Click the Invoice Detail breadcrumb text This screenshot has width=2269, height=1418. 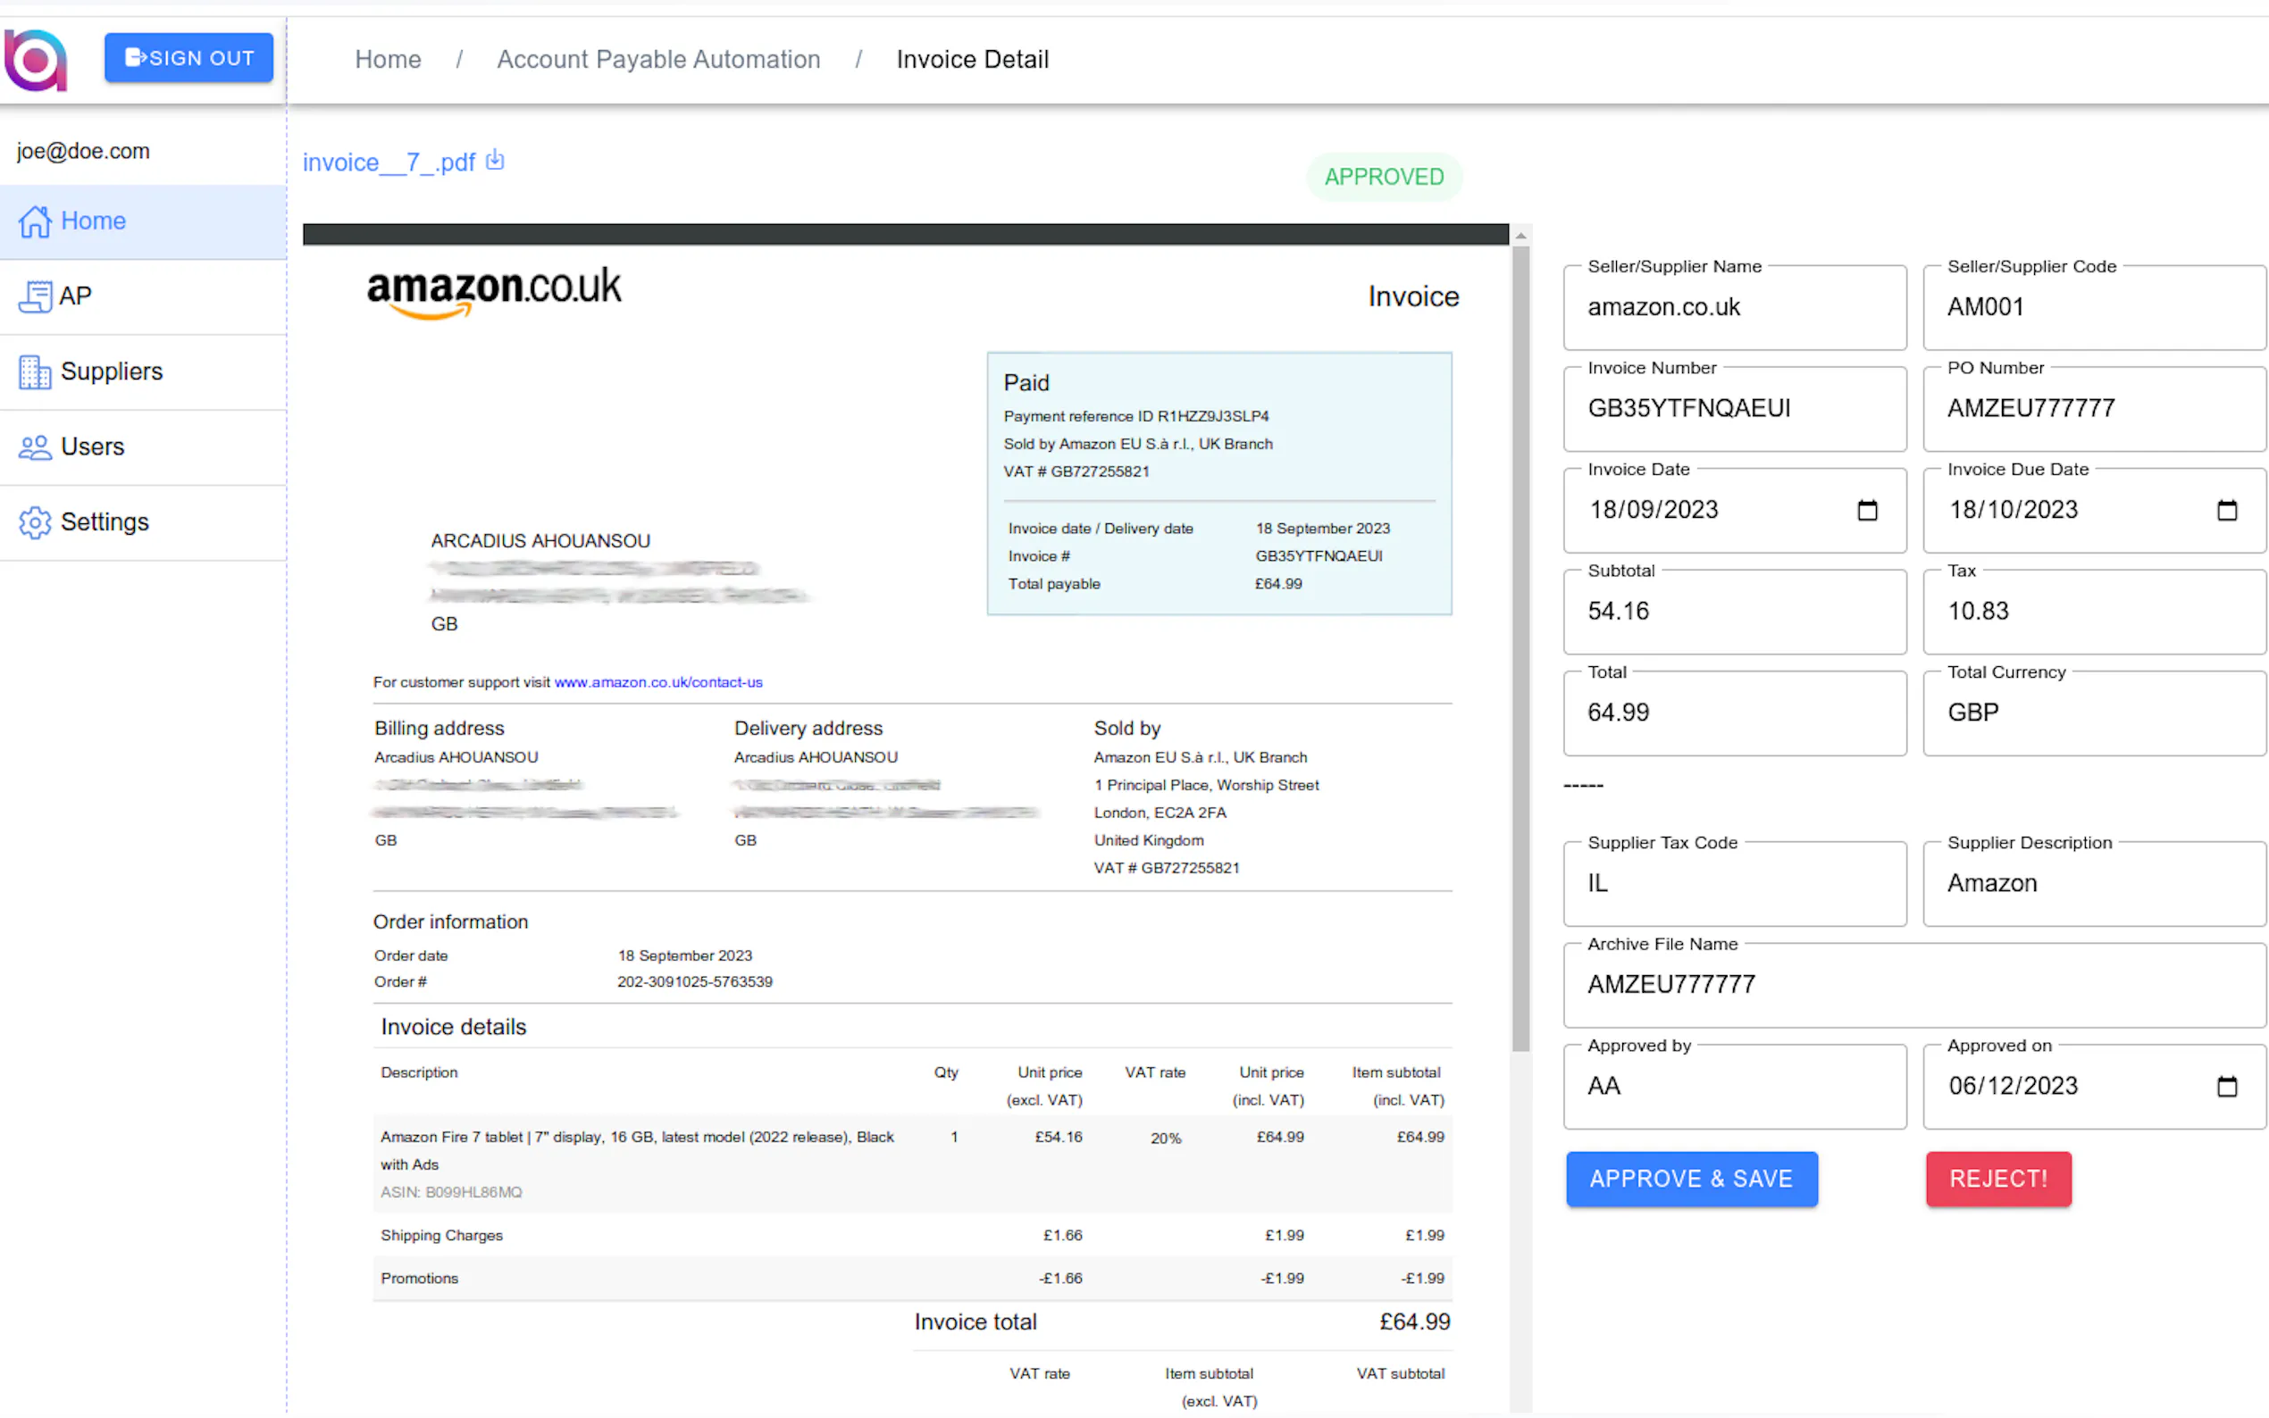(972, 59)
